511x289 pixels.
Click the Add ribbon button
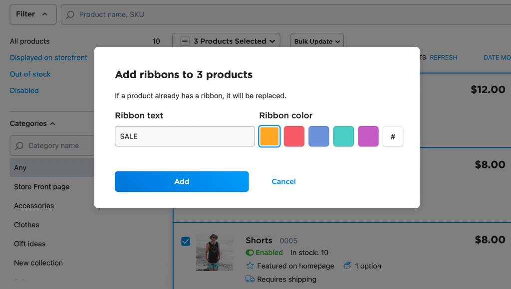(182, 181)
